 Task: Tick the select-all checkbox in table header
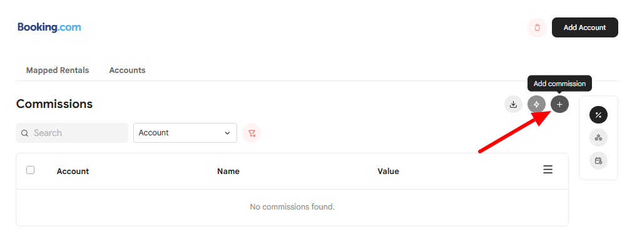pyautogui.click(x=31, y=170)
